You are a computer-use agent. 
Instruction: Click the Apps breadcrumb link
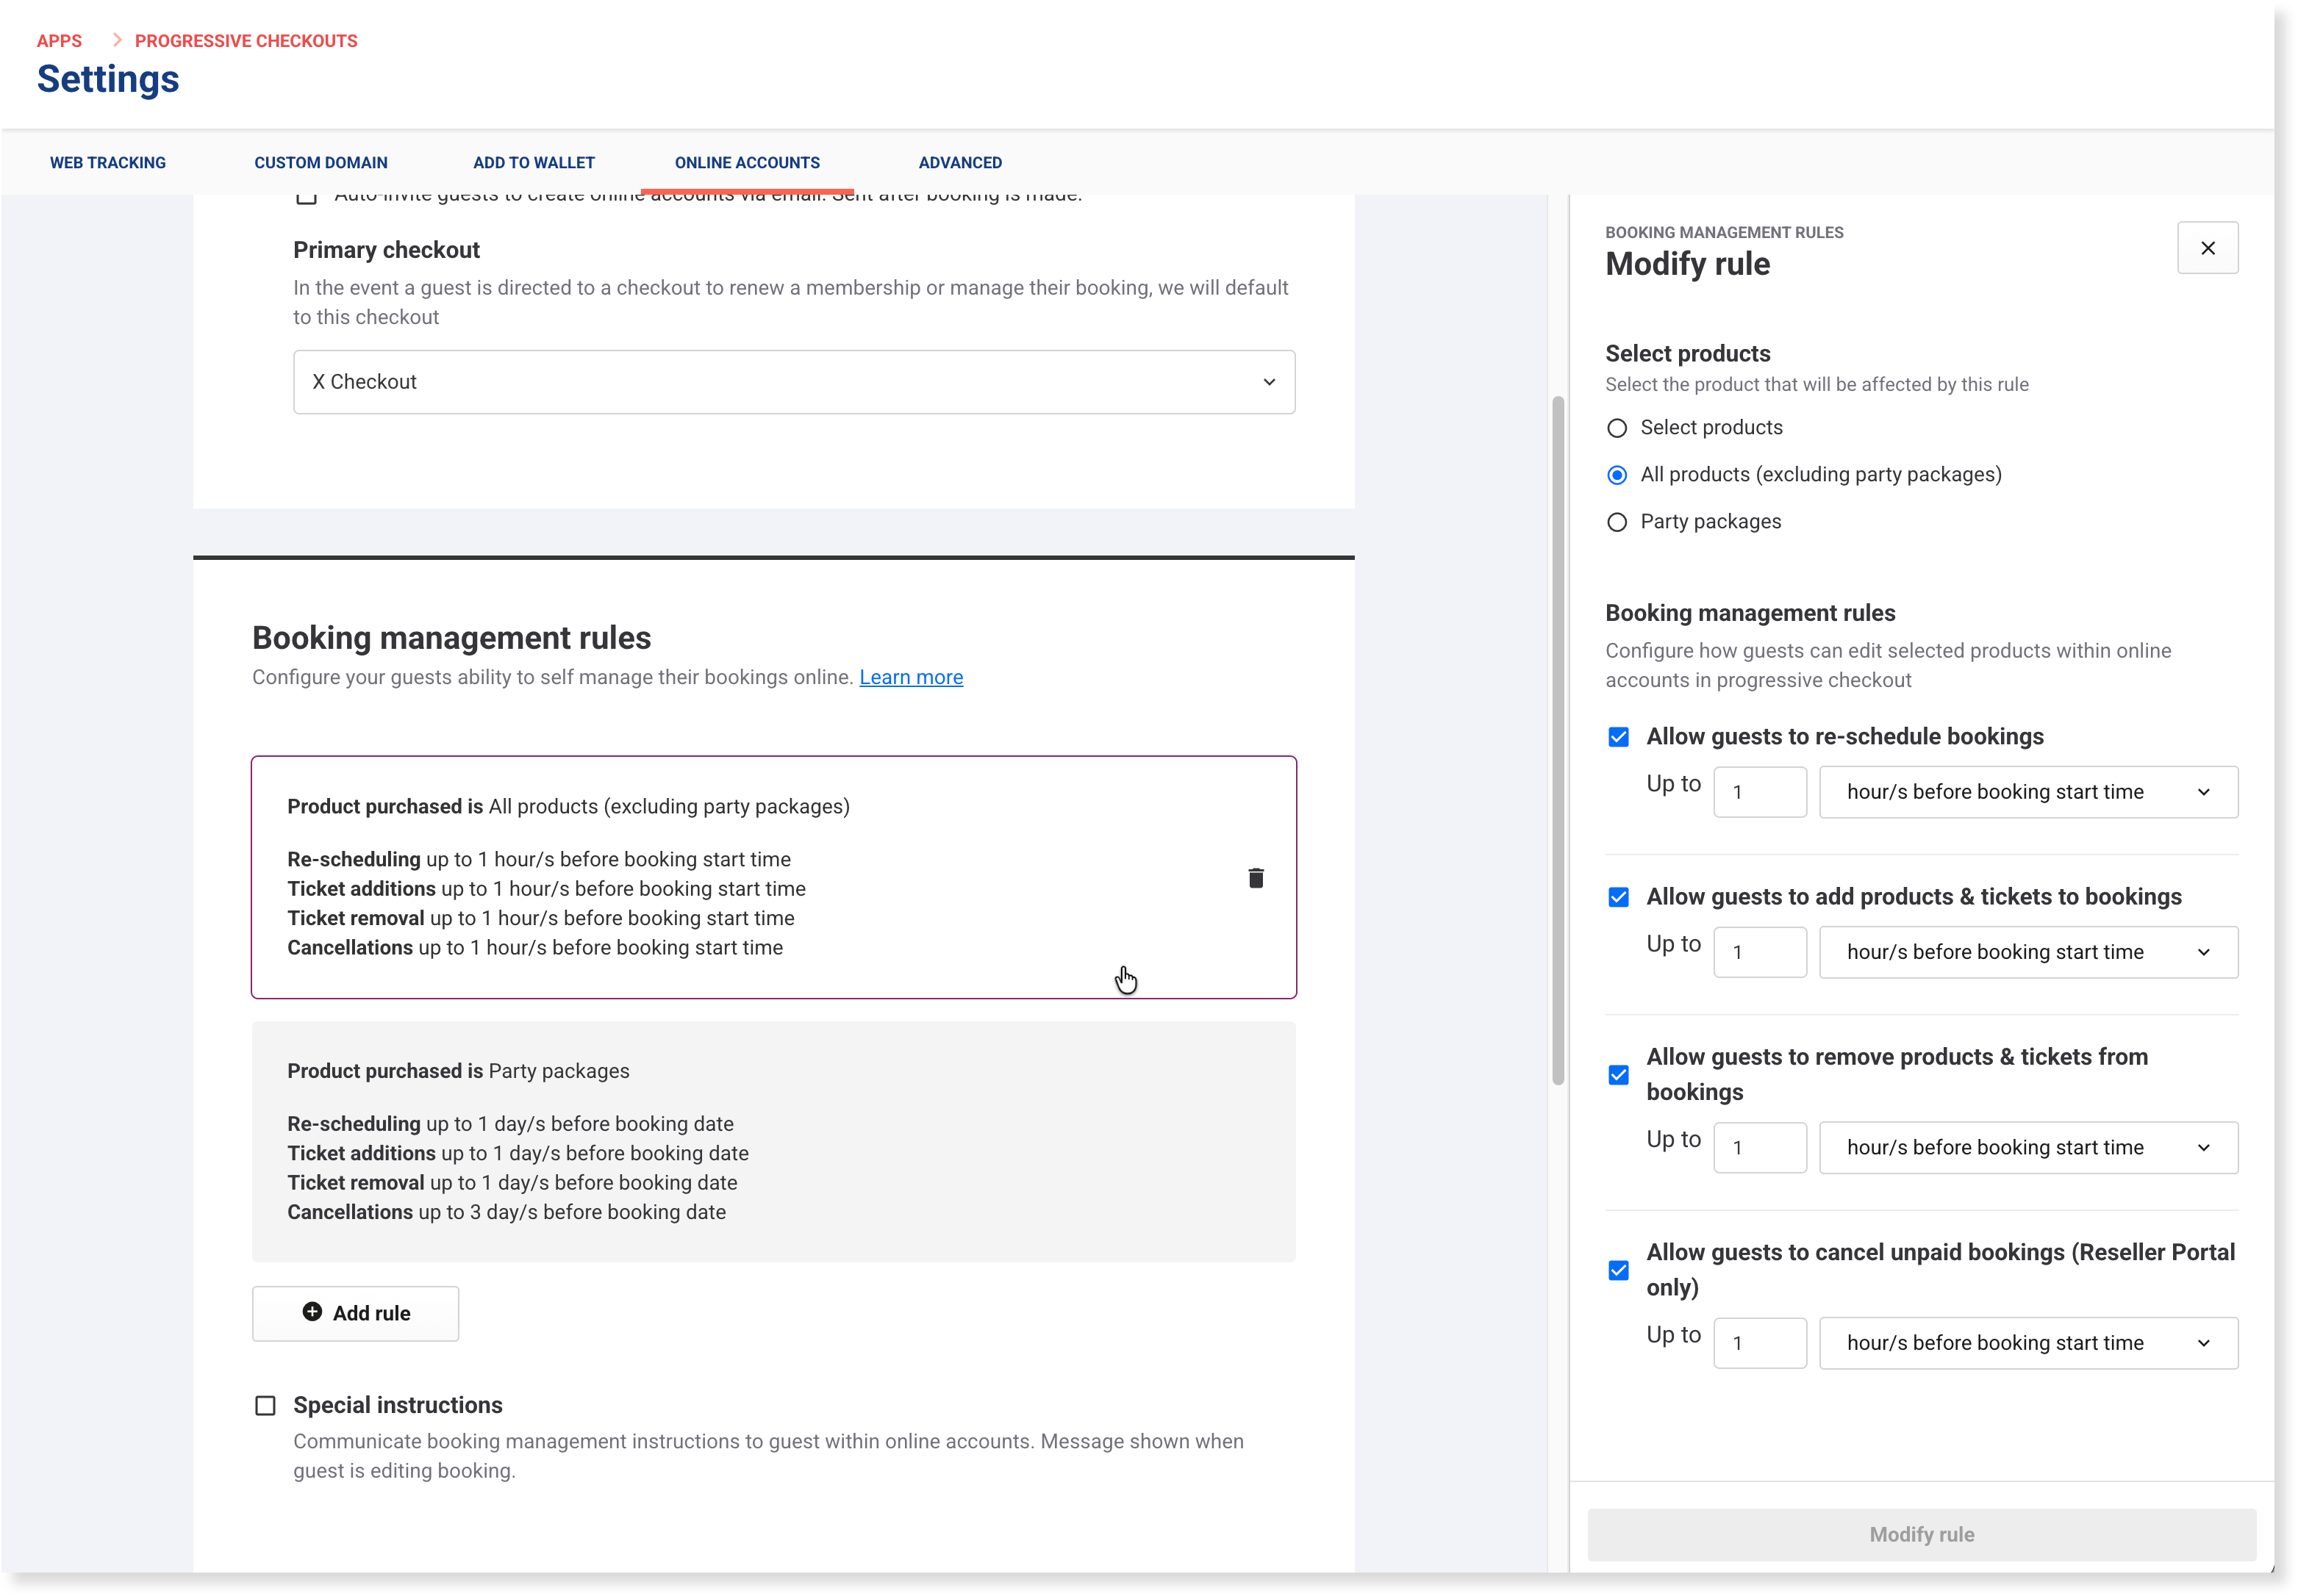coord(59,40)
